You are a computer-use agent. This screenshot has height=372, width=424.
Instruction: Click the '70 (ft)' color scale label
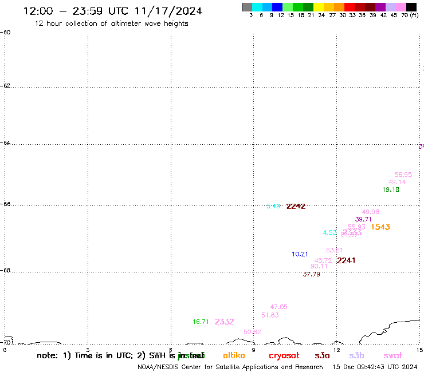(x=410, y=15)
